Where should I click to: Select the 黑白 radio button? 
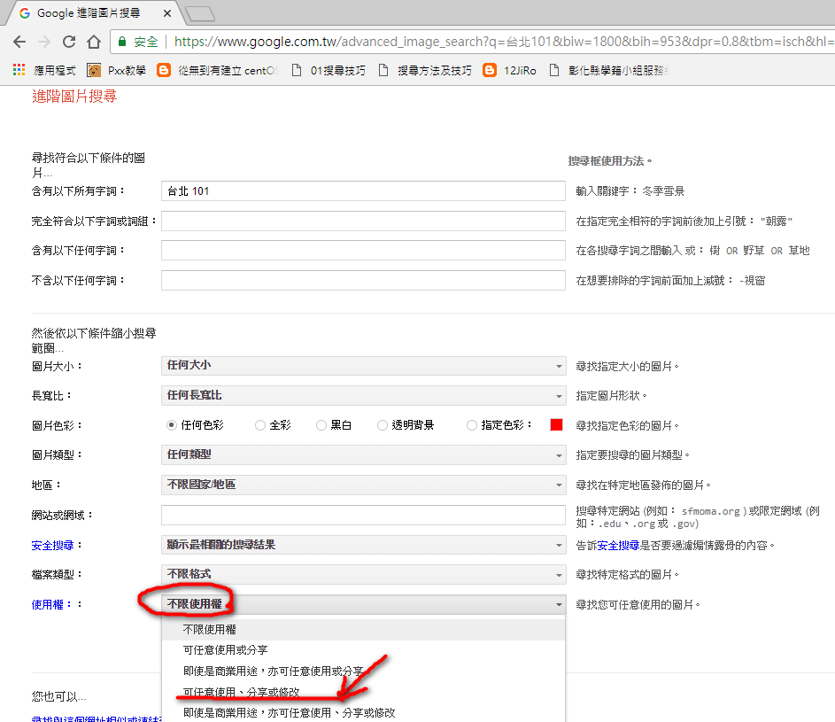point(321,425)
